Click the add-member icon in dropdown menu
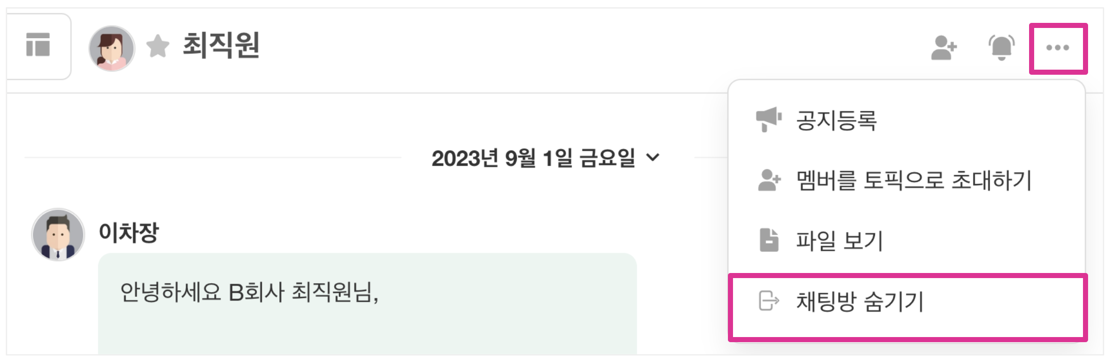This screenshot has height=364, width=1113. 769,180
